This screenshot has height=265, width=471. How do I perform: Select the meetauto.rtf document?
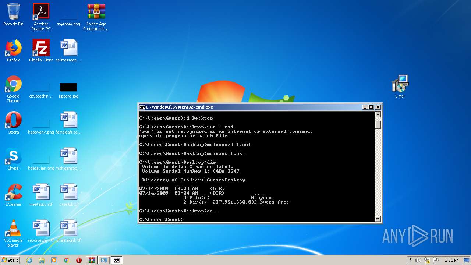pos(41,195)
